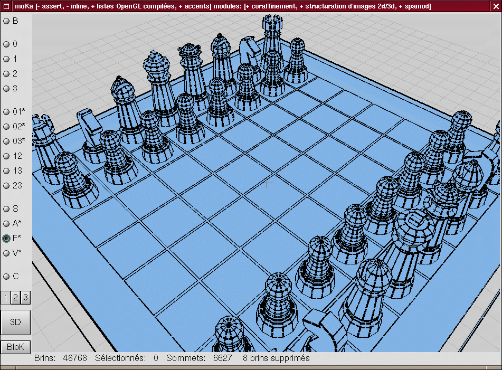
Task: Choose the 23 radio option
Action: click(7, 186)
